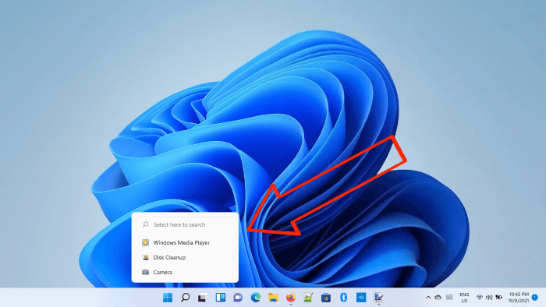Open the OneDrive cloud tray icon
546x307 pixels.
(438, 298)
